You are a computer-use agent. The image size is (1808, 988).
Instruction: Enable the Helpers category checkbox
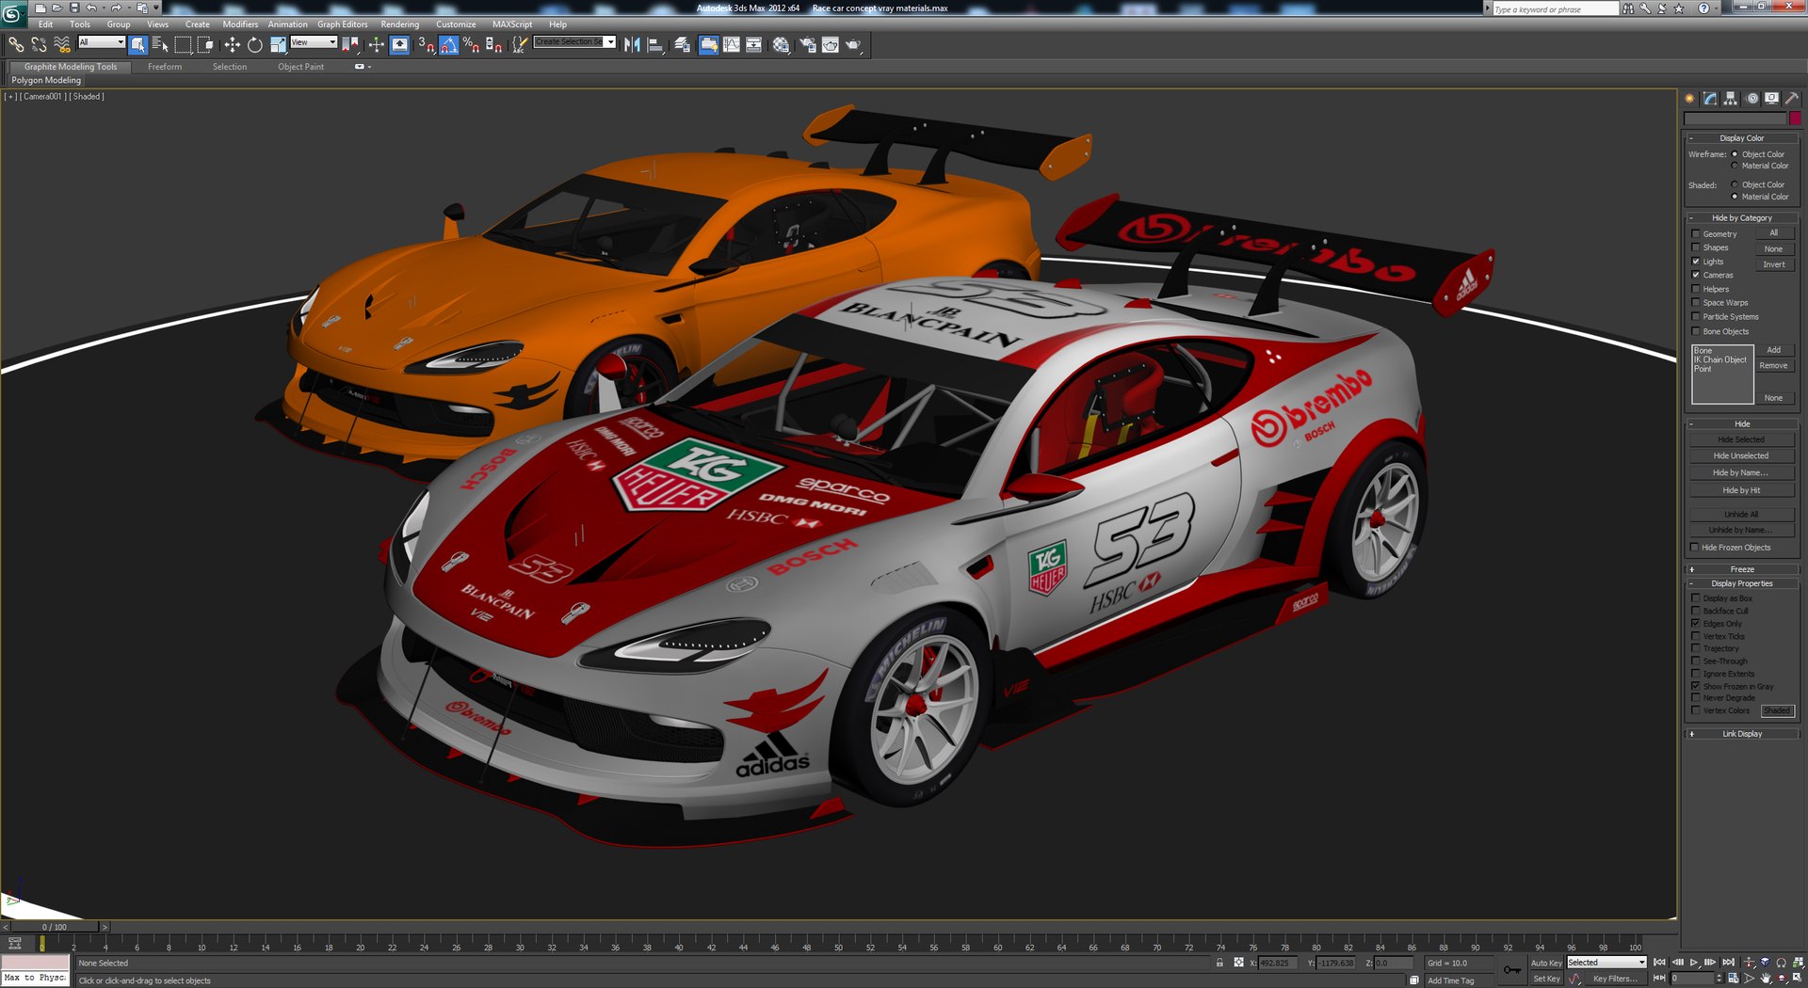pyautogui.click(x=1696, y=289)
